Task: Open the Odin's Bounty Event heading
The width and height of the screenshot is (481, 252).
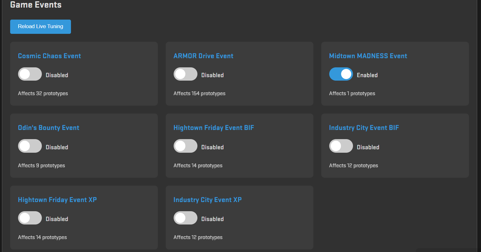Action: 48,128
